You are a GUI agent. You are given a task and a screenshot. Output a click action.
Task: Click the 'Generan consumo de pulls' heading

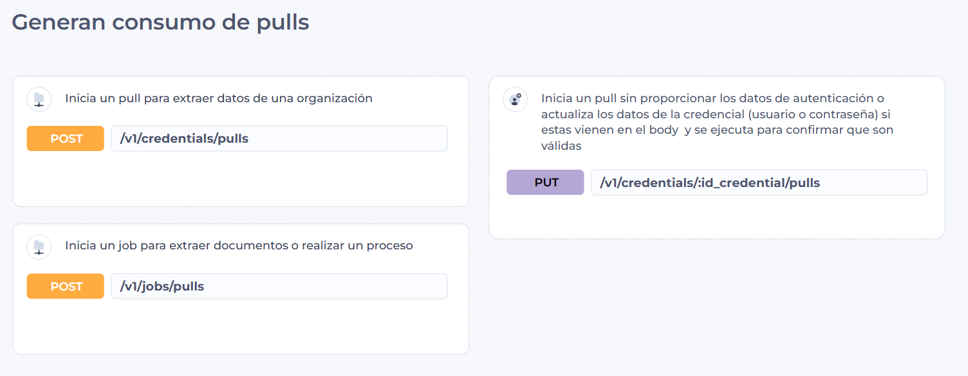tap(161, 22)
